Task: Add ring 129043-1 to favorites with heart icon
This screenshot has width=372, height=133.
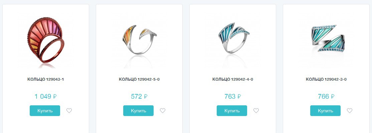Action: pos(69,111)
